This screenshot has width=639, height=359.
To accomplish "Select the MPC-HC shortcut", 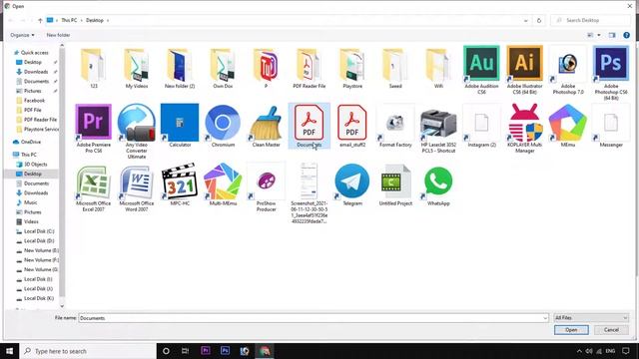I will pyautogui.click(x=180, y=183).
